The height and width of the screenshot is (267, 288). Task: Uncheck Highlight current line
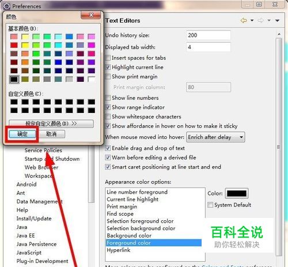tap(108, 67)
